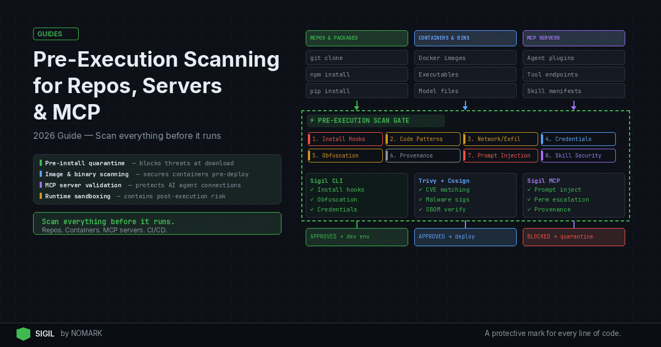Collapse the MCP SERVERS column
Screen dimensions: 661x347
click(x=573, y=38)
